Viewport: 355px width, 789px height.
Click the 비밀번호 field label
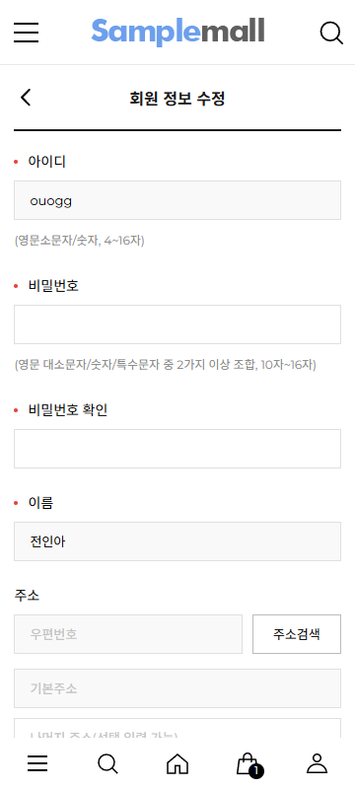tap(53, 286)
